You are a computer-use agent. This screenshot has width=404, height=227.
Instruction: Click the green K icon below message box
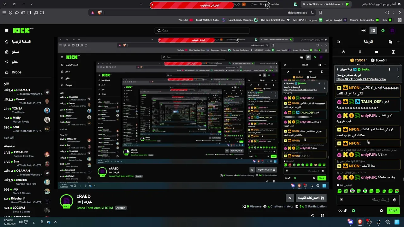(x=353, y=211)
